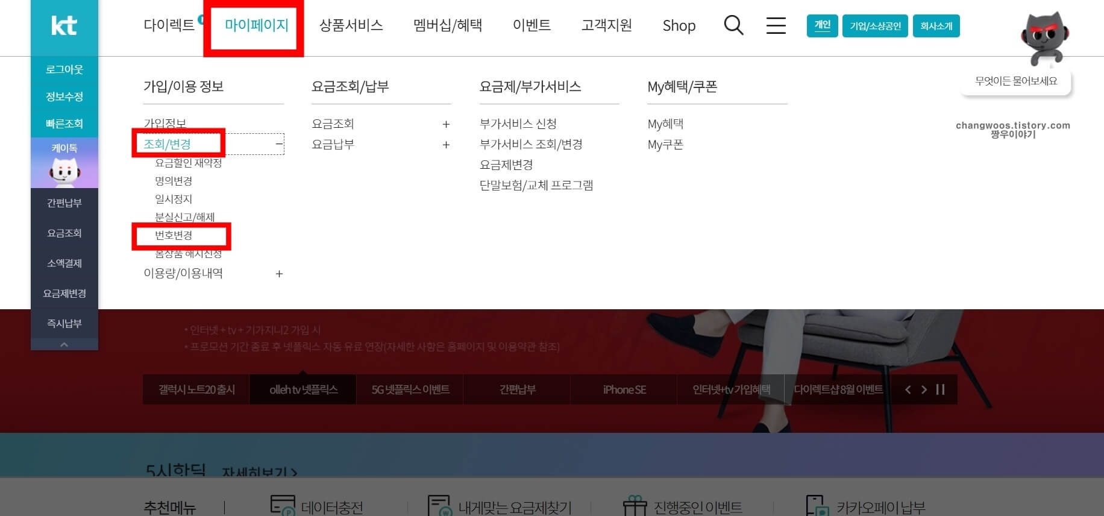Select olleh tv 넷플릭스 banner tab

click(303, 389)
